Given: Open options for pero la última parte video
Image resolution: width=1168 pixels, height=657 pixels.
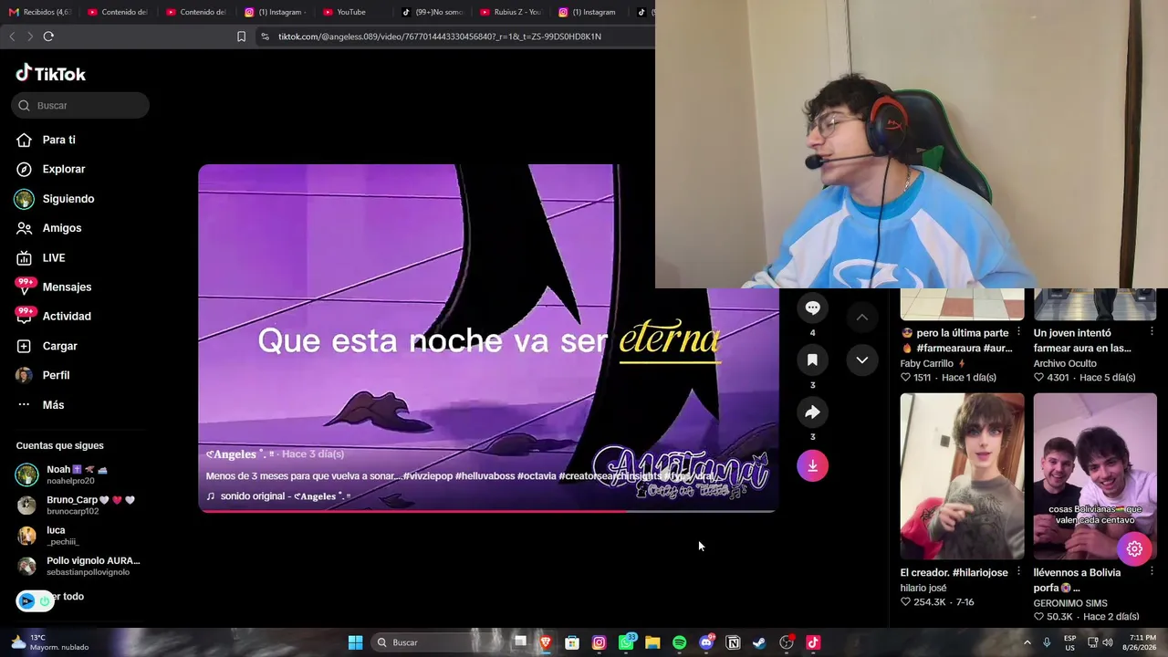Looking at the screenshot, I should click(x=1018, y=332).
